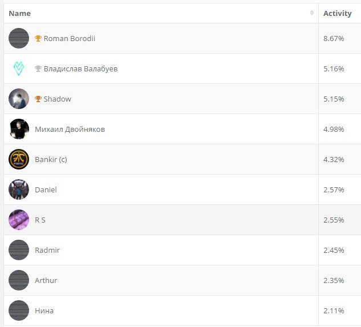Click the gold trophy icon beside Roman Borodii
This screenshot has height=327, width=361.
[x=38, y=39]
